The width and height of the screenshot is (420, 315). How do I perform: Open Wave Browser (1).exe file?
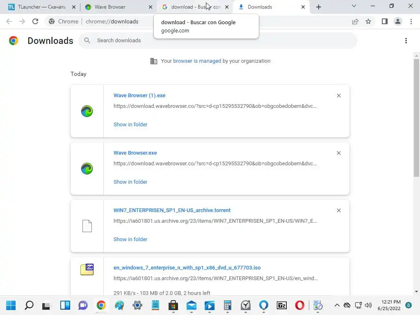coord(139,95)
